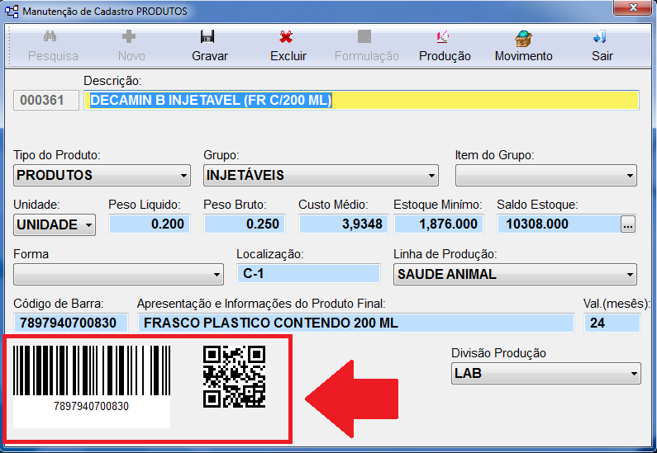Open the Item do Grupo dropdown
Image resolution: width=657 pixels, height=453 pixels.
(x=546, y=175)
